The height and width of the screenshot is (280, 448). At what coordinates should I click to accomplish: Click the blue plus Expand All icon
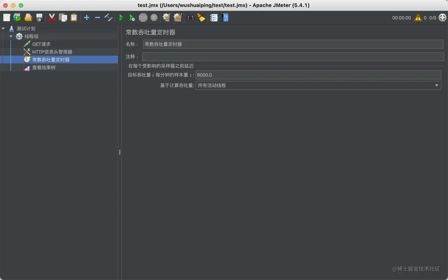click(87, 18)
